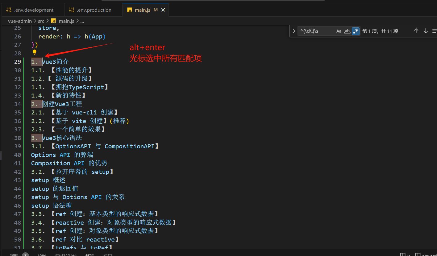Switch to the .env.production tab
This screenshot has width=437, height=256.
tap(94, 10)
